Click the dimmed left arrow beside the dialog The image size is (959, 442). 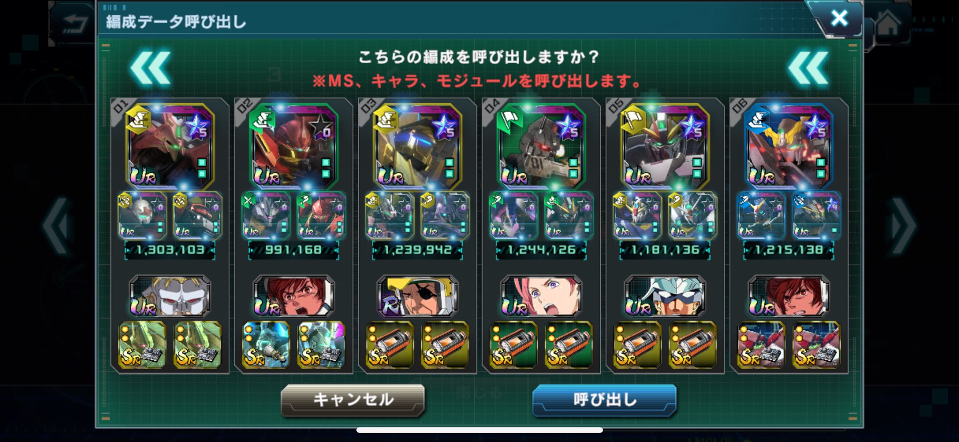pos(57,227)
